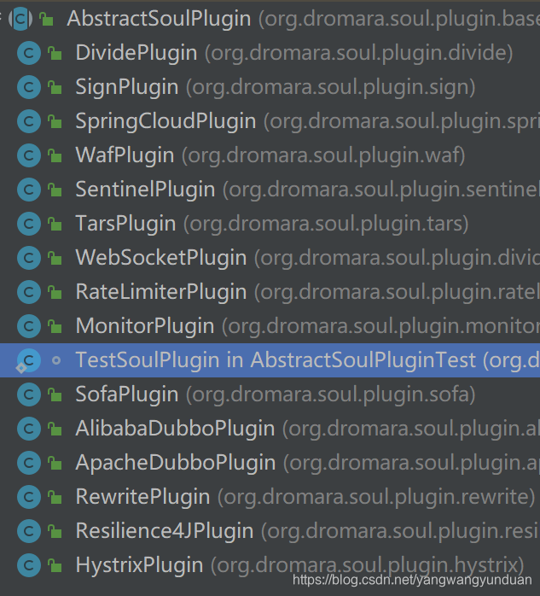Click the class icon beside WebSocketPlugin
Viewport: 540px width, 596px height.
[29, 258]
